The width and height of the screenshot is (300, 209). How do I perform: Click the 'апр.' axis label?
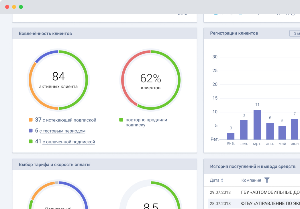(x=270, y=144)
